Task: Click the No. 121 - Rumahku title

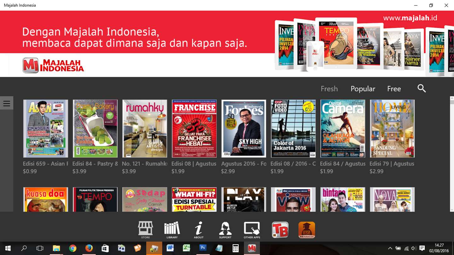Action: [144, 164]
